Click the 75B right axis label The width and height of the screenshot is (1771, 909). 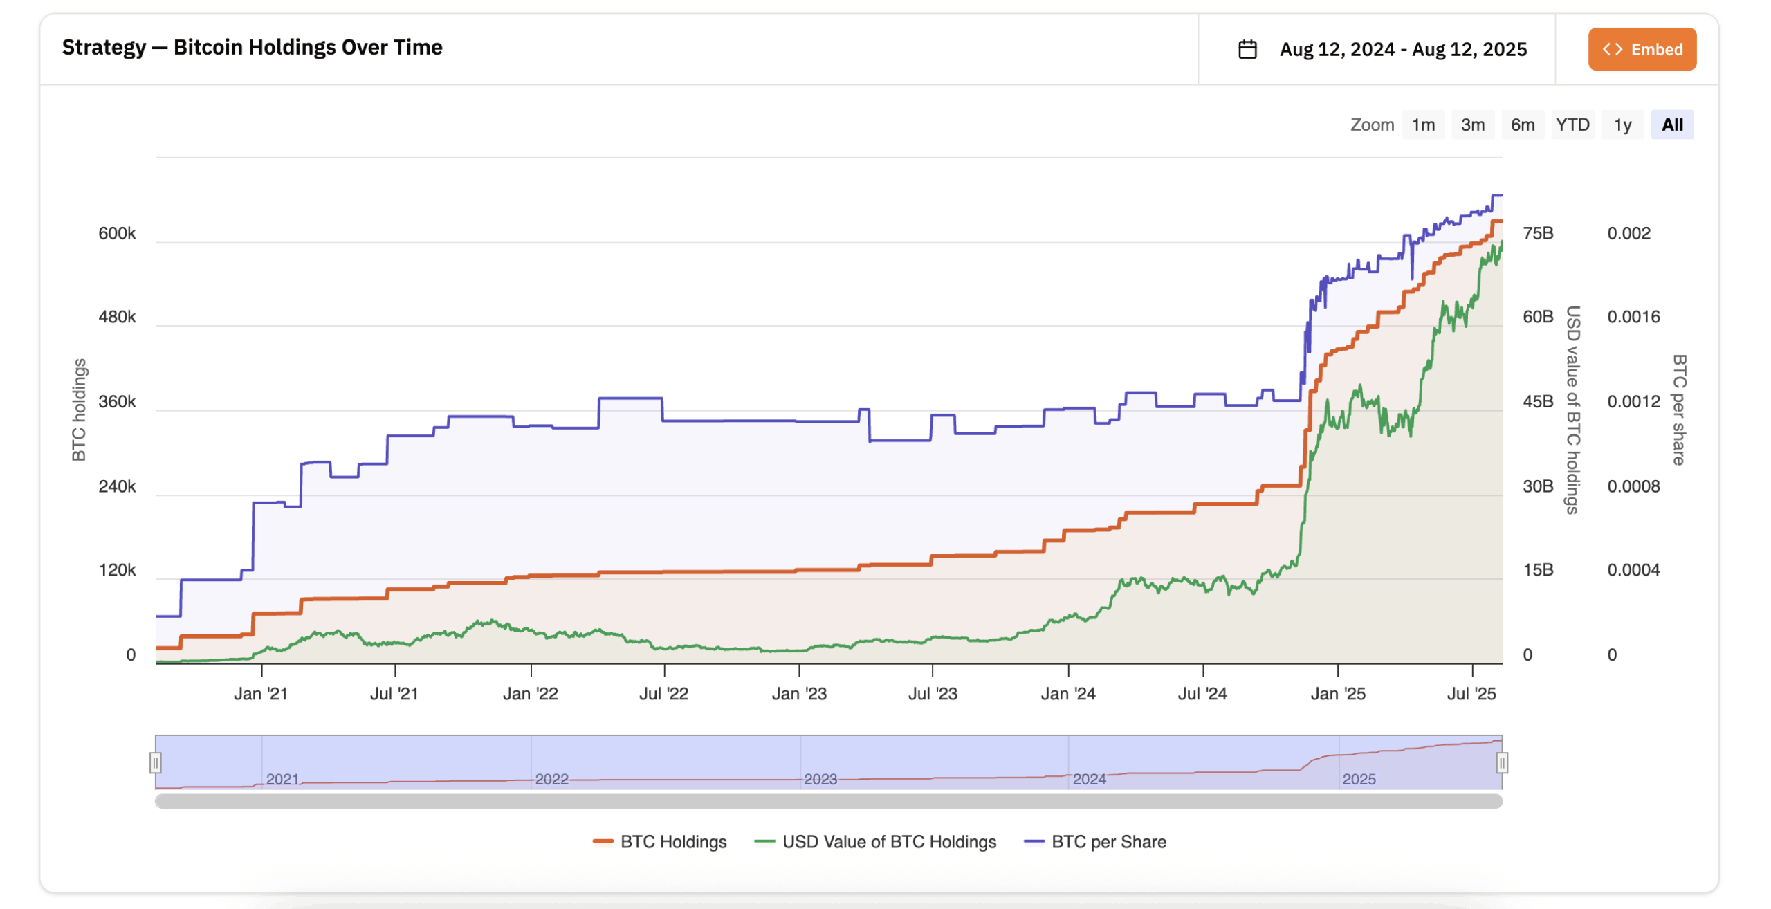tap(1538, 234)
